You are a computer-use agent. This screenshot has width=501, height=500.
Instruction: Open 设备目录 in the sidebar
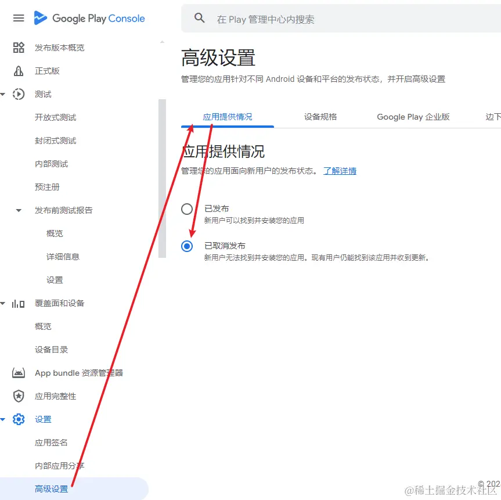click(x=51, y=350)
